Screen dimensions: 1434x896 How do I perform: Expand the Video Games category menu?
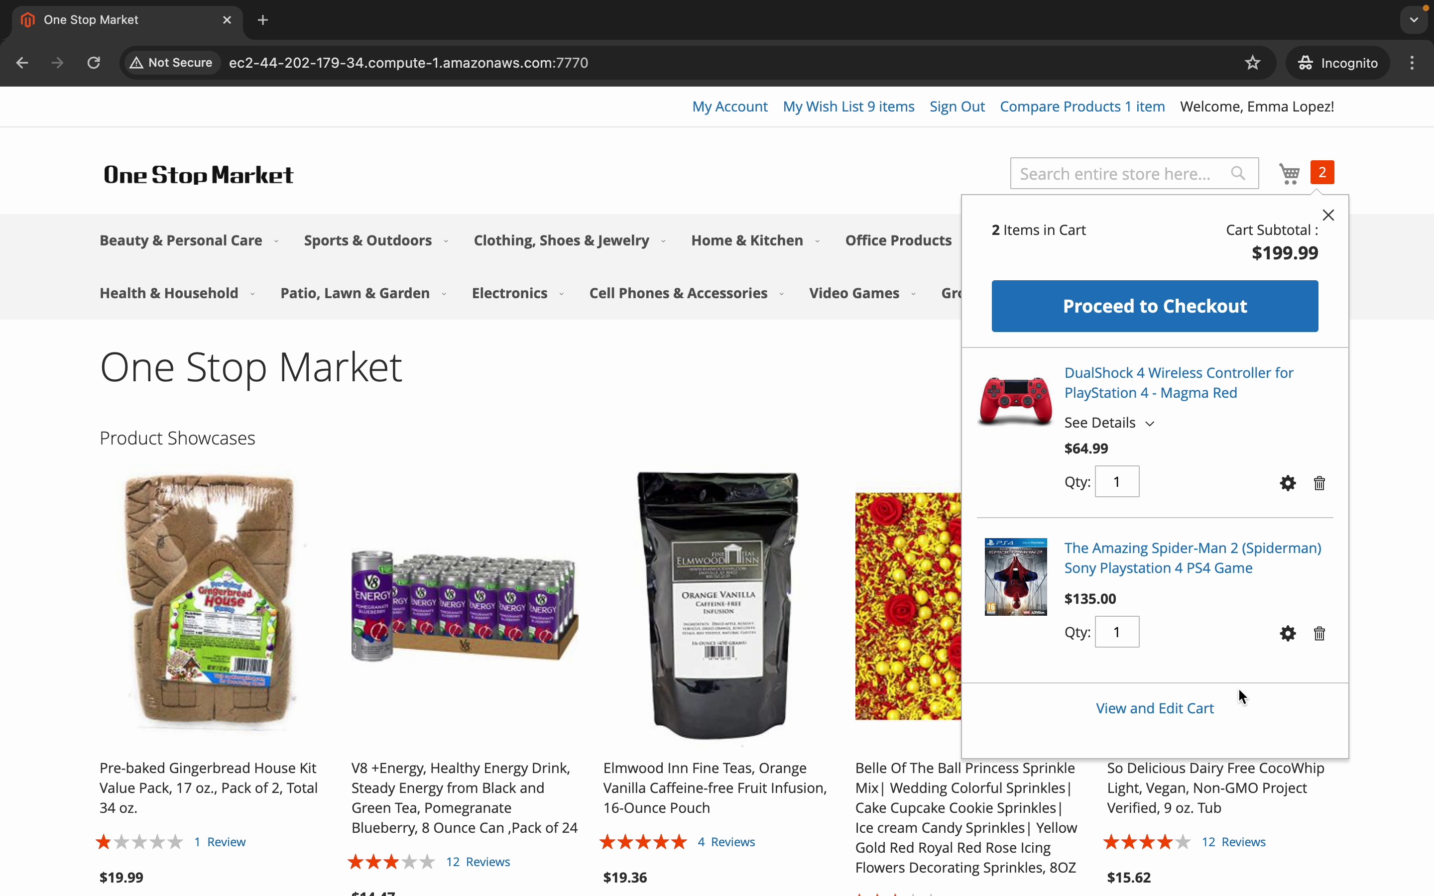click(x=861, y=293)
